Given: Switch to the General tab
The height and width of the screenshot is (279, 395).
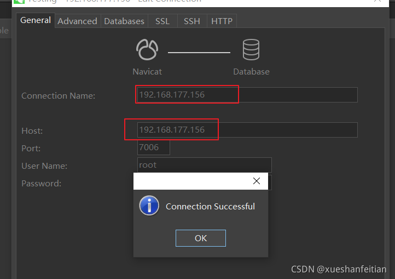Looking at the screenshot, I should [x=36, y=20].
